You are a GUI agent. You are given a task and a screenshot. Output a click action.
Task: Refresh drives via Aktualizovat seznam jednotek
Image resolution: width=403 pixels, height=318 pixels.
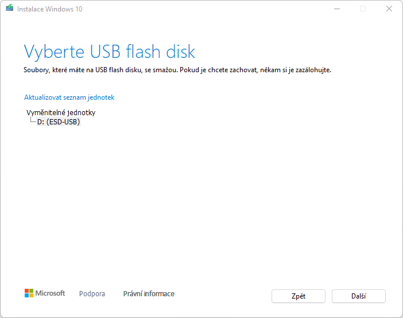coord(69,97)
